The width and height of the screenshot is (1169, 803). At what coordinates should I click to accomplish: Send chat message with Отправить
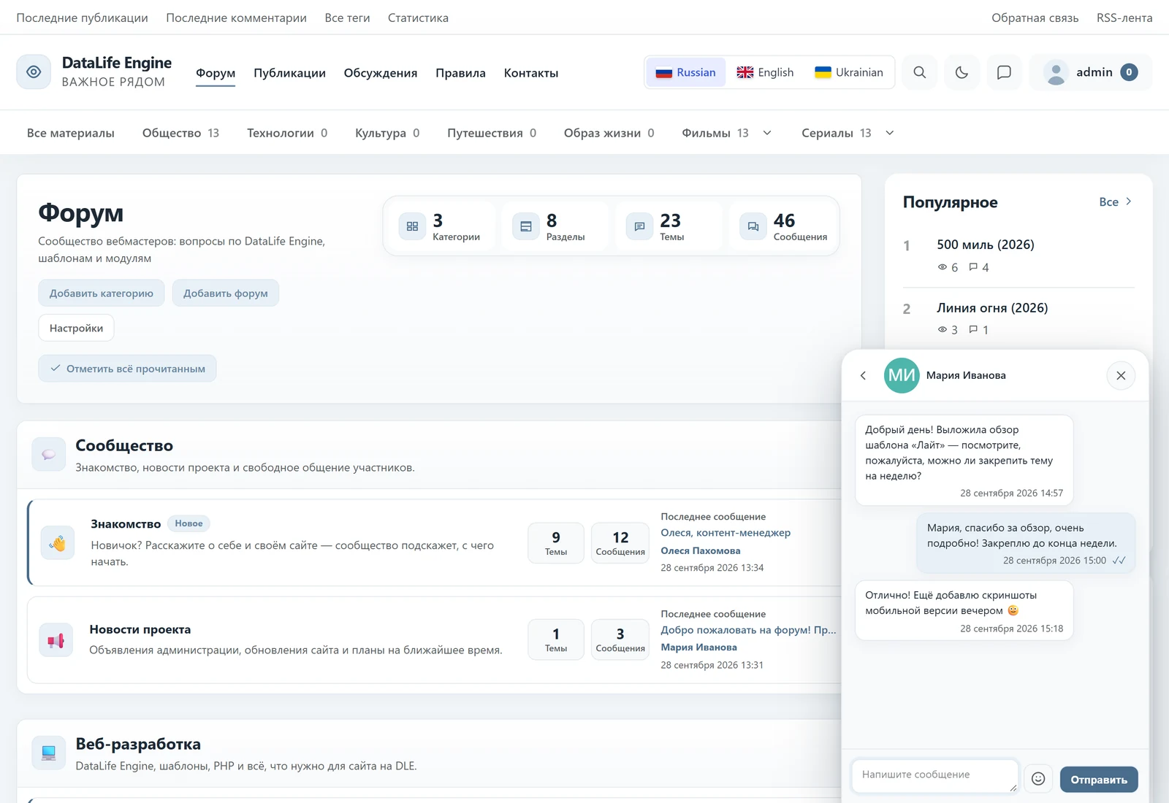click(1099, 780)
